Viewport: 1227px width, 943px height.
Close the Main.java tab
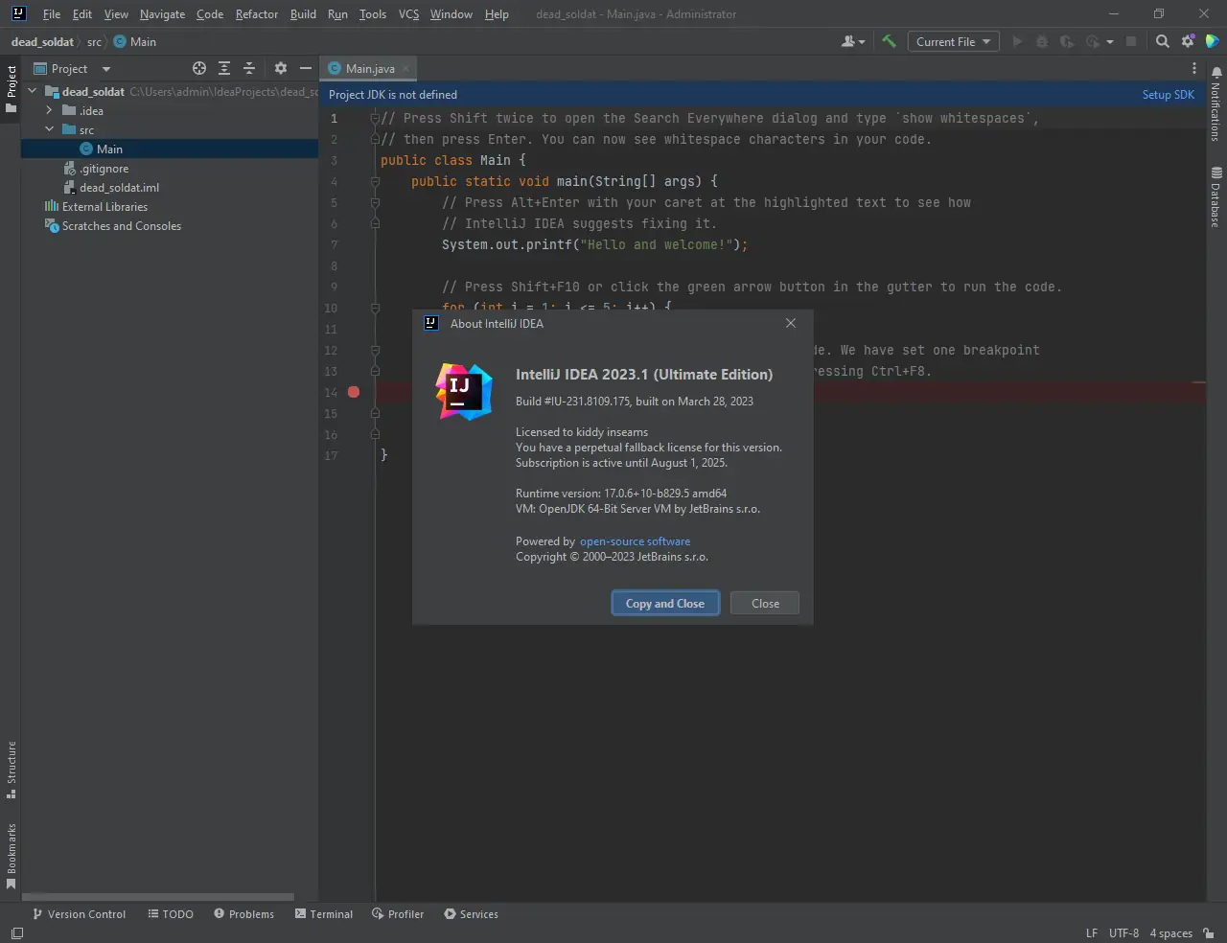tap(406, 68)
